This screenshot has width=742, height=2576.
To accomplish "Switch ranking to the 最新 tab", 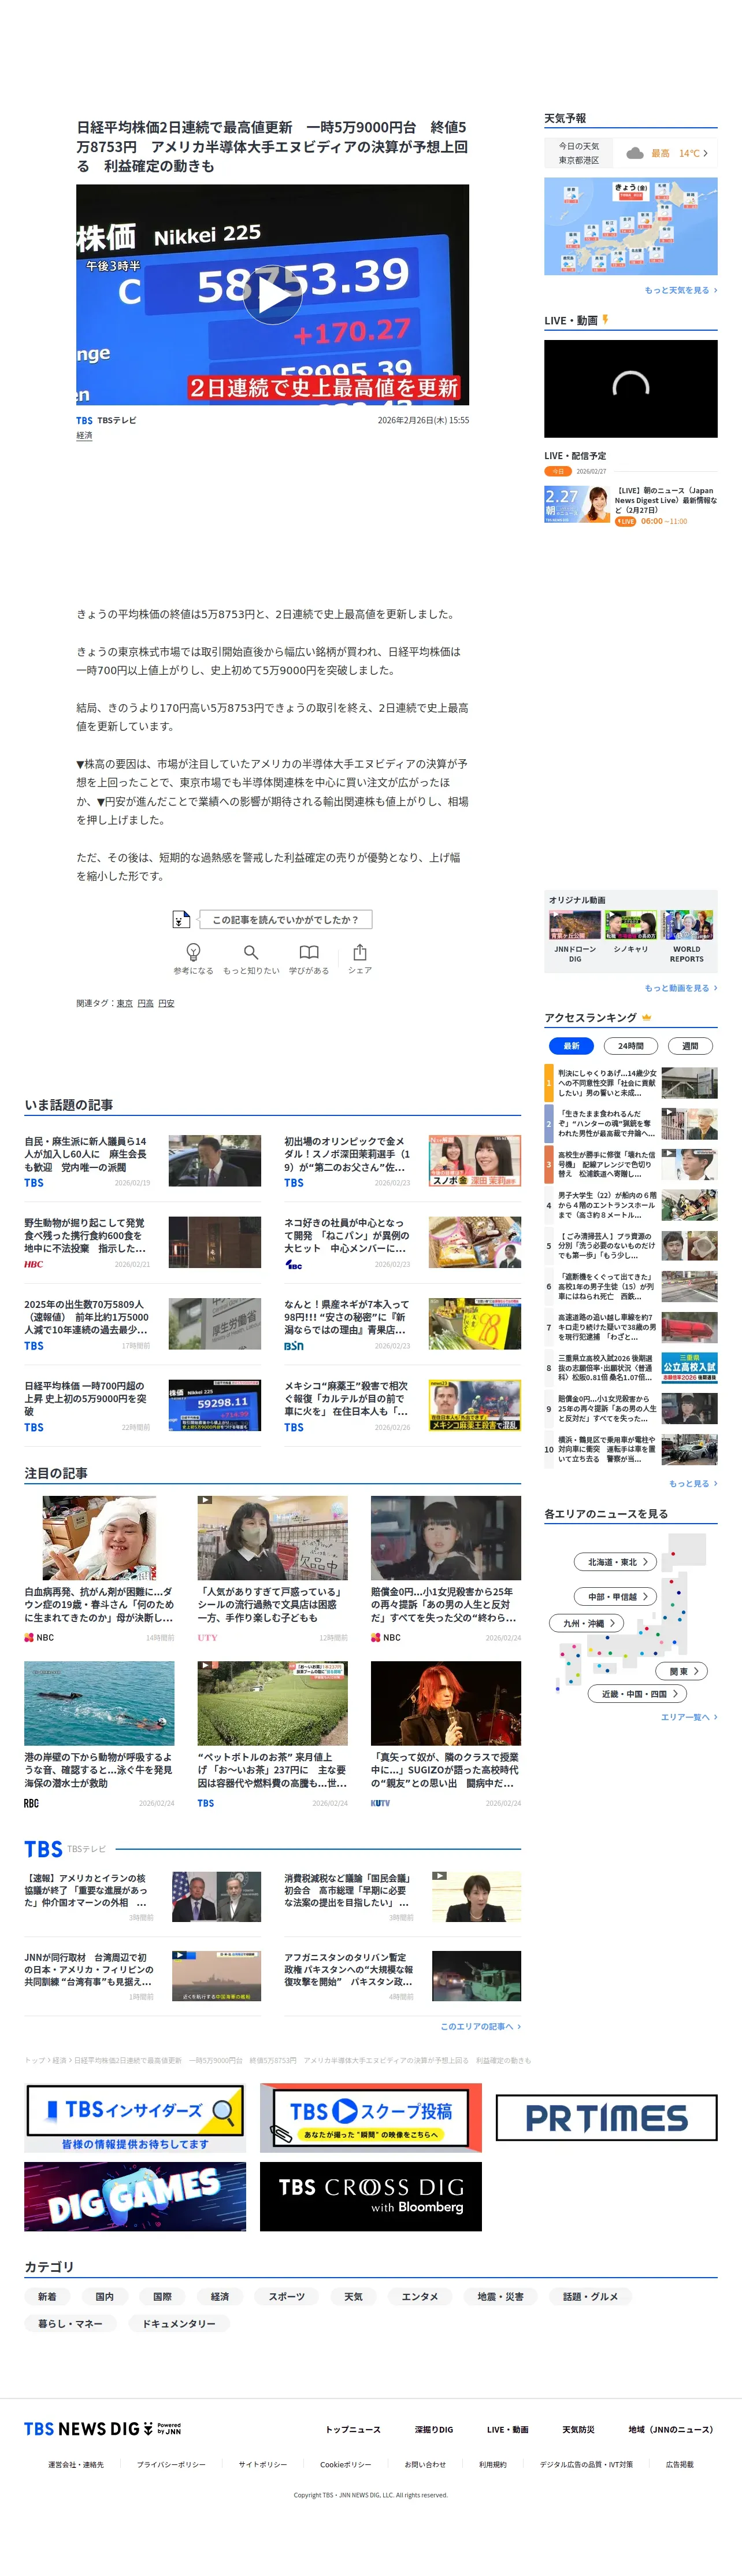I will [572, 1046].
